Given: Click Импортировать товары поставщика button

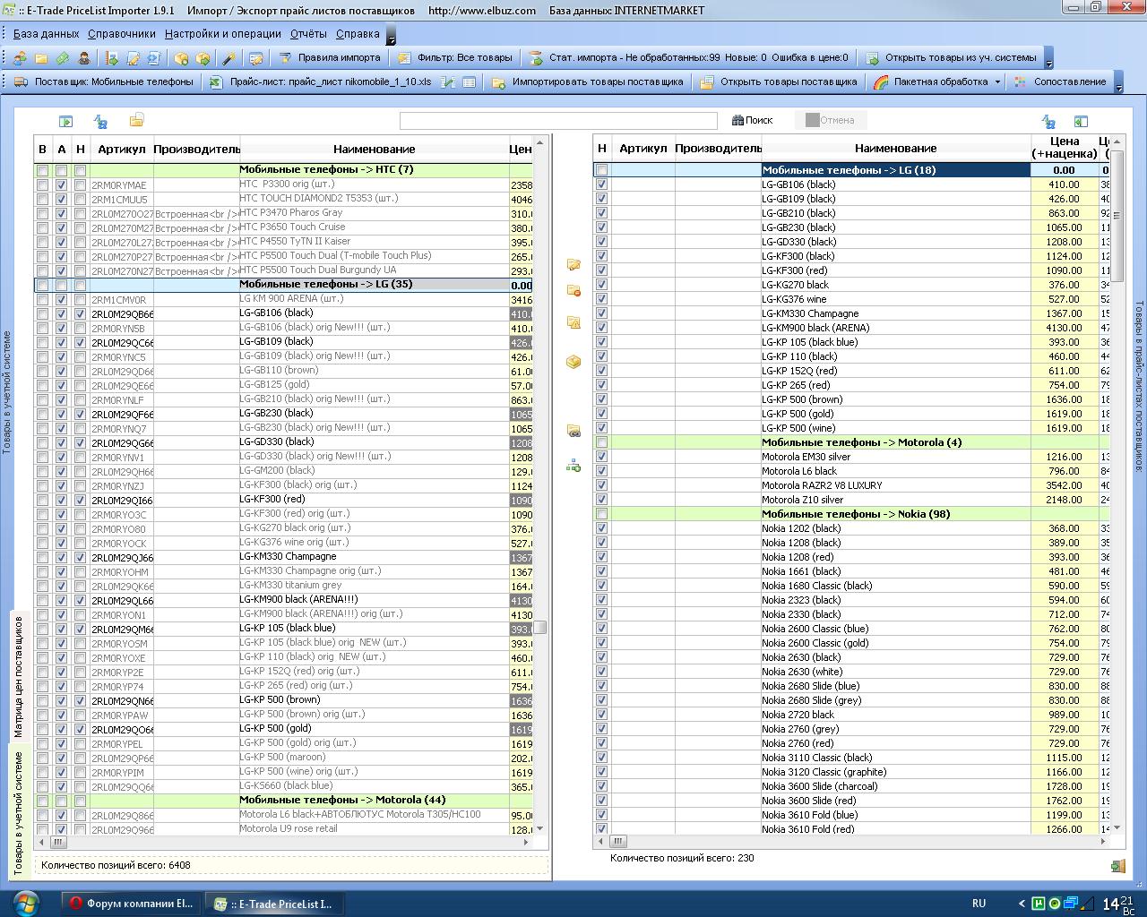Looking at the screenshot, I should (x=588, y=82).
